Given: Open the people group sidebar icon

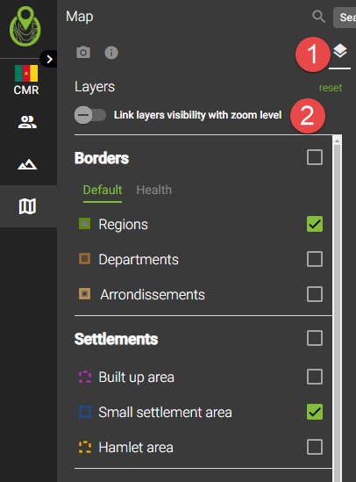Looking at the screenshot, I should 27,122.
